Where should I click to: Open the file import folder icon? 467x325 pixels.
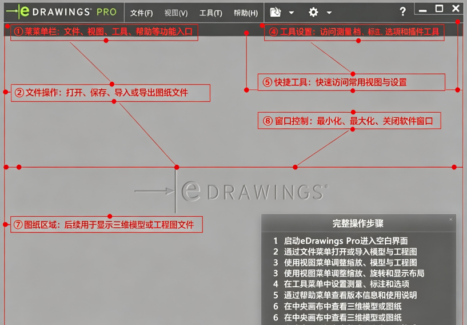[275, 12]
